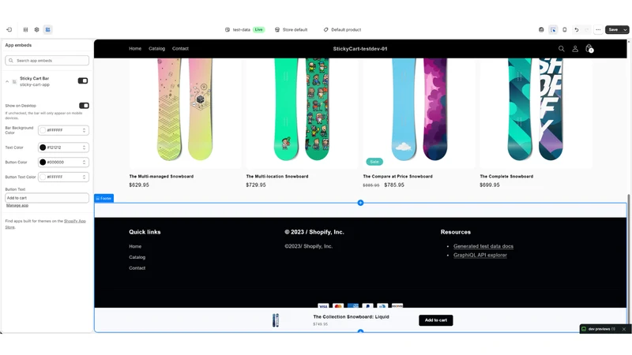Screen dimensions: 632x355
Task: Open Save button dropdown arrow
Action: [625, 30]
